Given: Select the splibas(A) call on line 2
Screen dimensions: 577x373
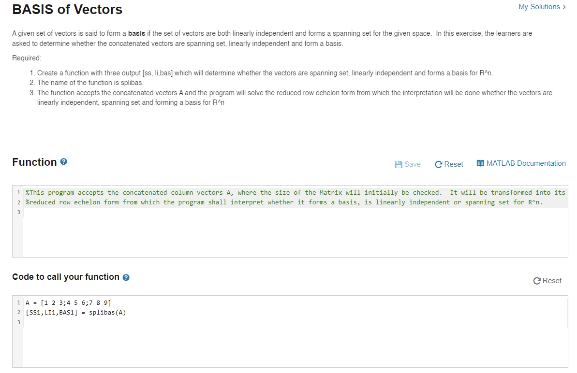Looking at the screenshot, I should point(108,312).
